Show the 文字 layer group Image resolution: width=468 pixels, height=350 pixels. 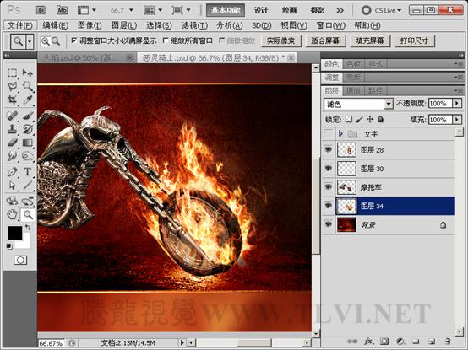(x=329, y=134)
